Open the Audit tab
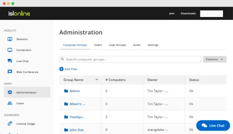233x134 pixels. coord(136,45)
